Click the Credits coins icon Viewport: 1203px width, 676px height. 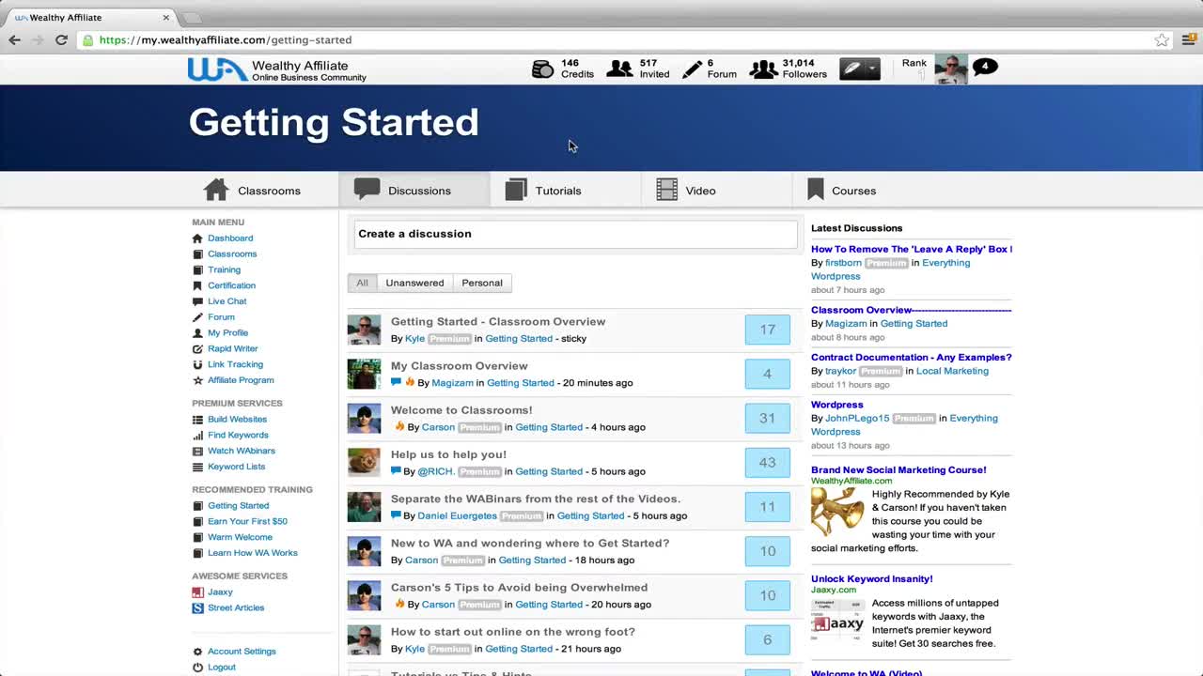point(543,69)
